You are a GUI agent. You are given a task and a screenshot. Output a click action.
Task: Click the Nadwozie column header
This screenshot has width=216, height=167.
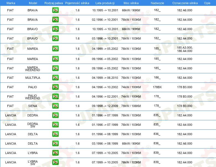(x=157, y=3)
